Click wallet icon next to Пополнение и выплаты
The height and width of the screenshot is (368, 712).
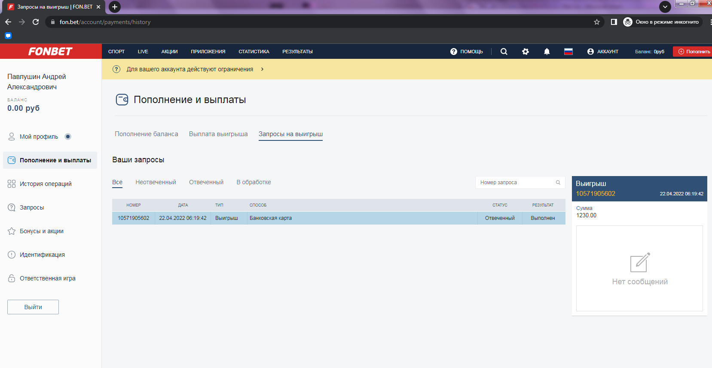[12, 160]
